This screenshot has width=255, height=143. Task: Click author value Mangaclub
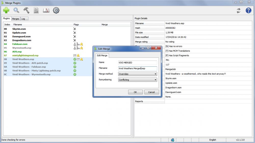(x=171, y=69)
